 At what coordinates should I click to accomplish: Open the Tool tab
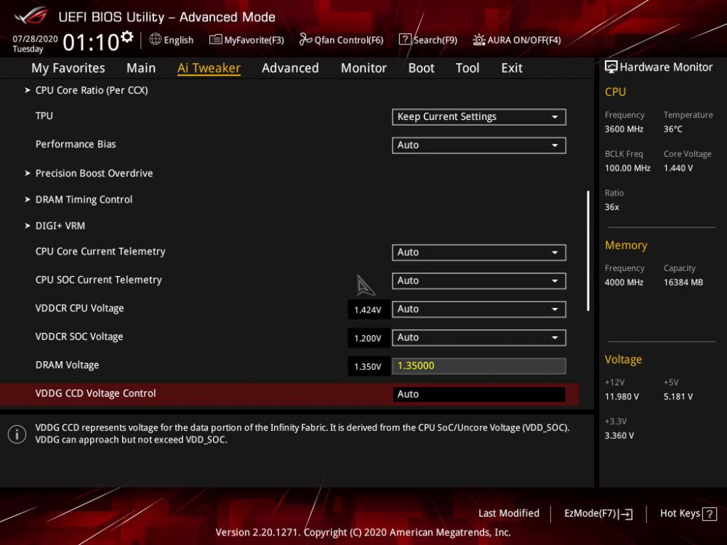pos(467,68)
